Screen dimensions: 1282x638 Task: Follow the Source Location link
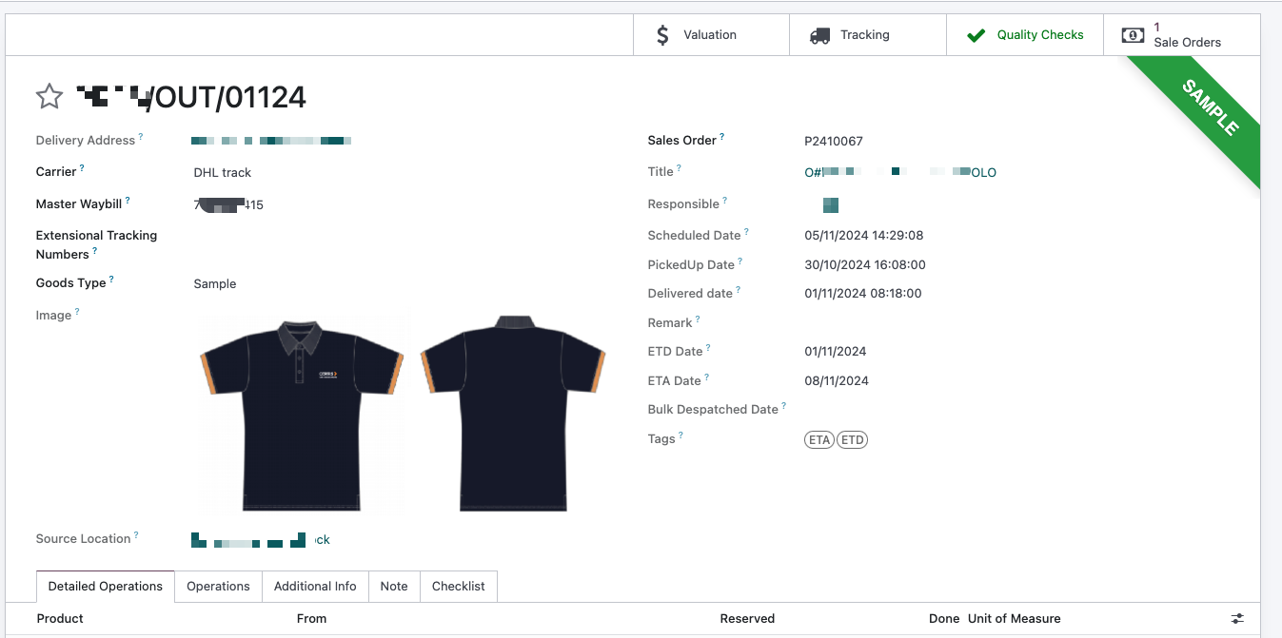point(261,540)
